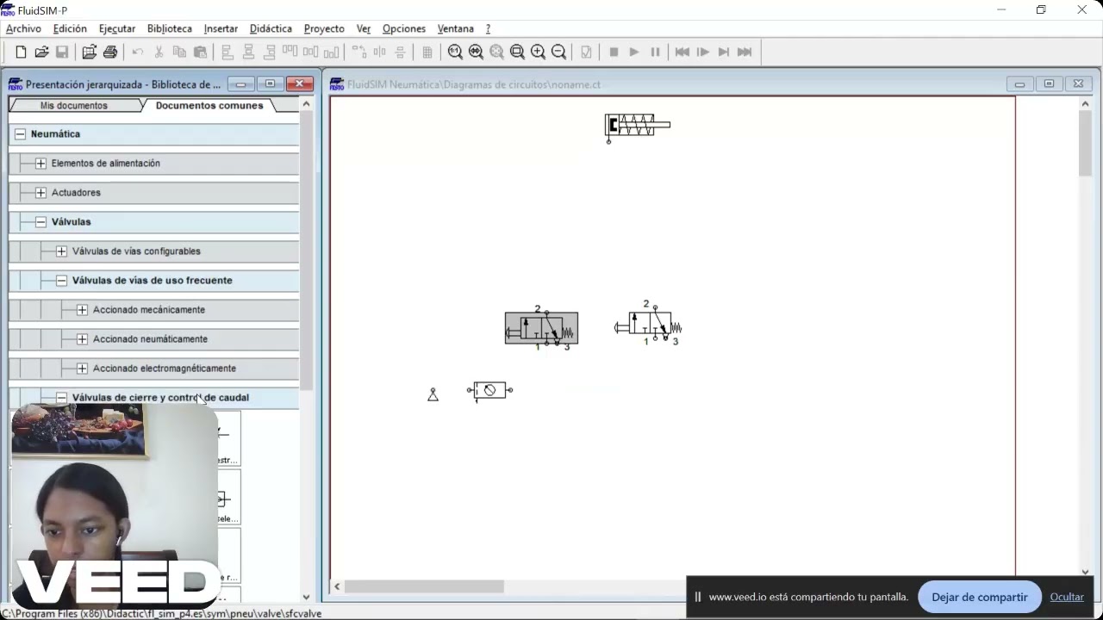Viewport: 1103px width, 620px height.
Task: Open the Didáctica menu
Action: pyautogui.click(x=271, y=28)
